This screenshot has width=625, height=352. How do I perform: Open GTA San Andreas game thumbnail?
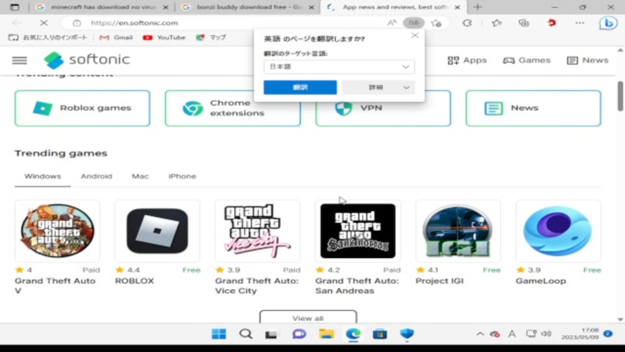pyautogui.click(x=358, y=231)
